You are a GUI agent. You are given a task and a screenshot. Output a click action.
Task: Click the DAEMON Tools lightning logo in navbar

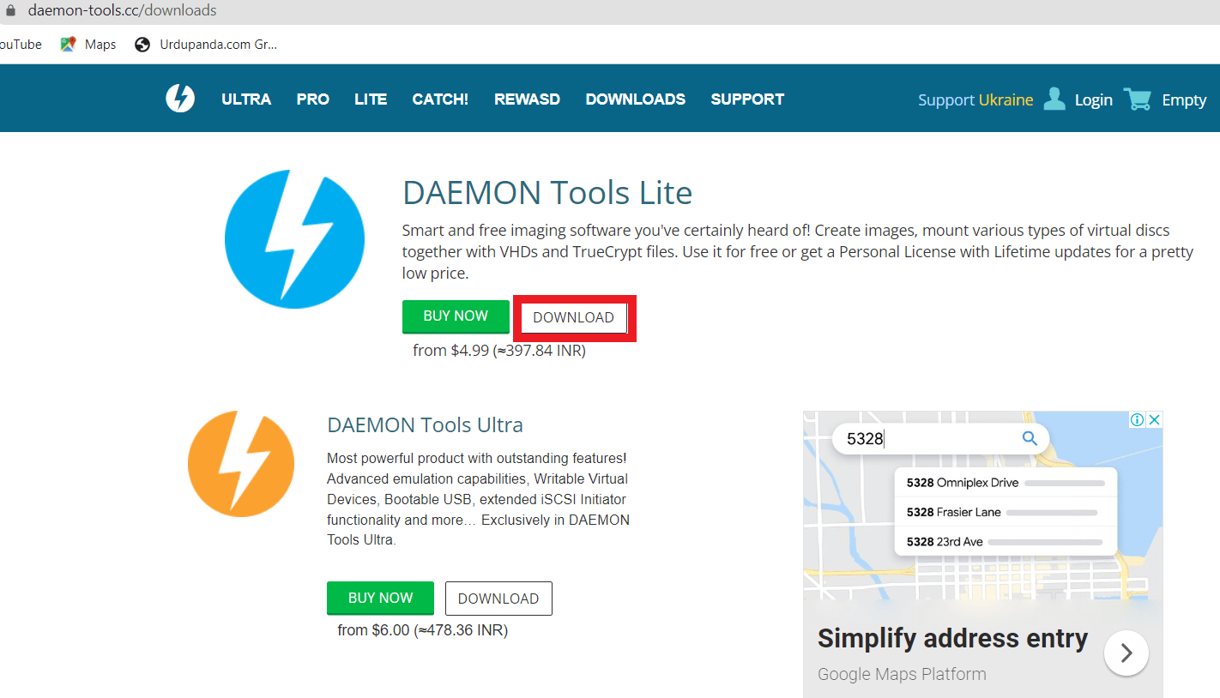180,98
